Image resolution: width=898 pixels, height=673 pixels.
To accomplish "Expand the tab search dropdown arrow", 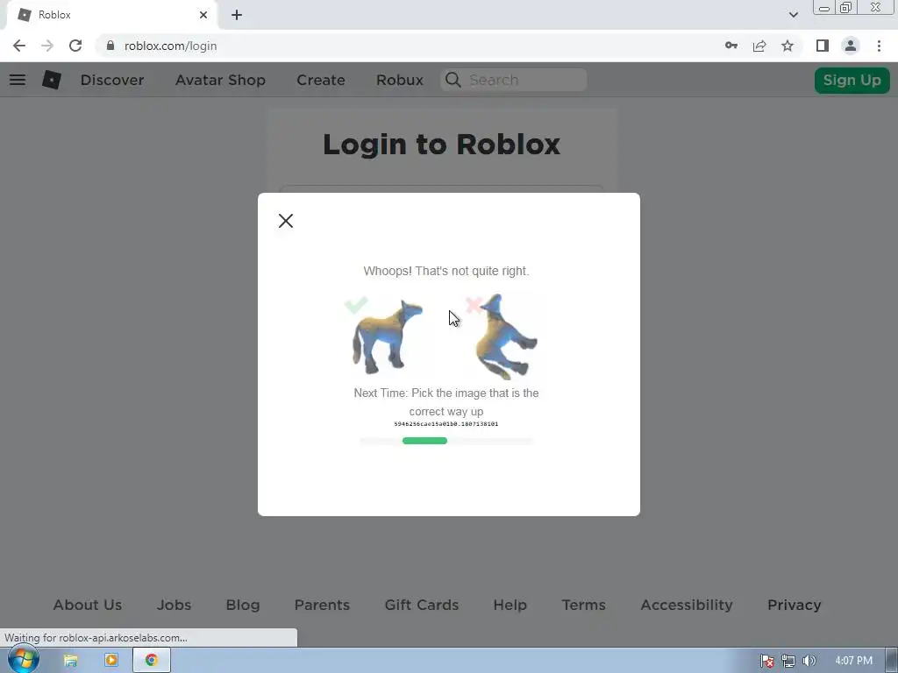I will 793,15.
